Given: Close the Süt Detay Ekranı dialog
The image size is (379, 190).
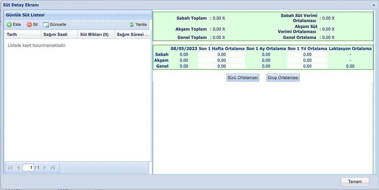Looking at the screenshot, I should [373, 5].
